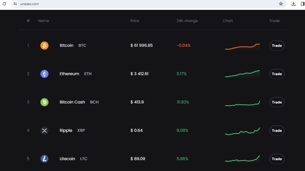Select the Litecoin coin name
This screenshot has height=171, width=305.
coord(67,159)
